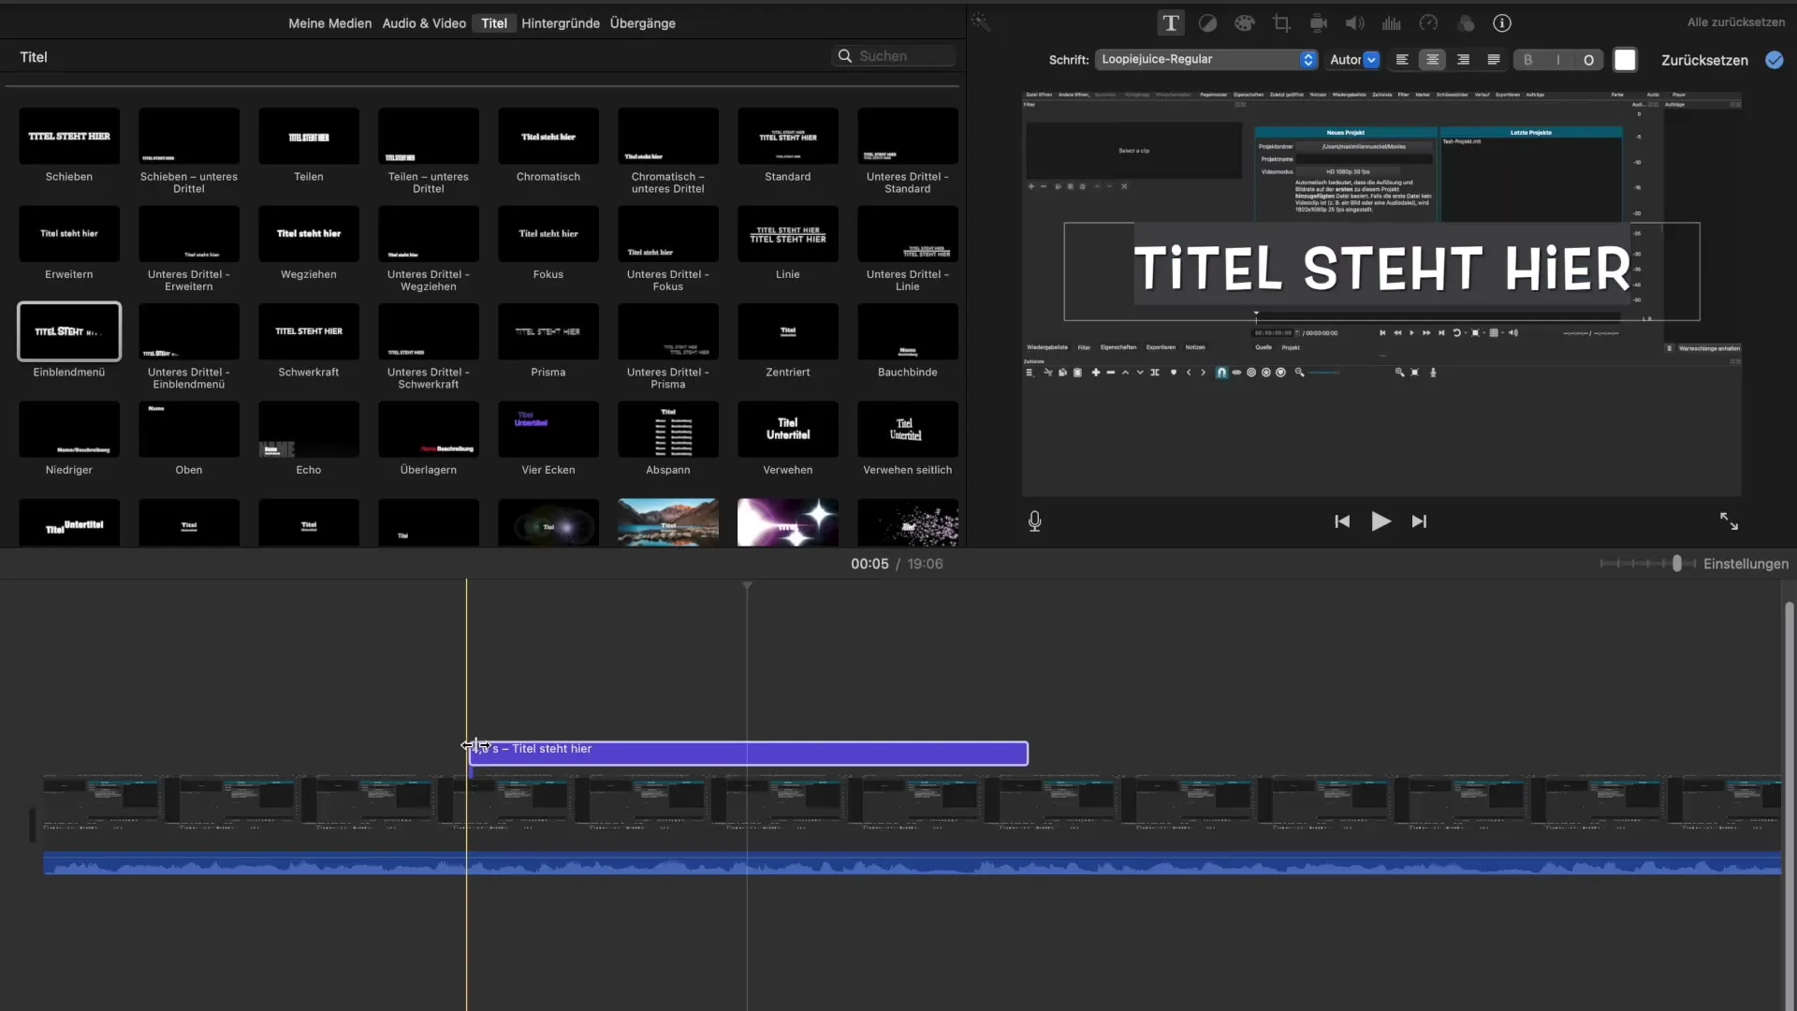
Task: Select the Prisma title thumbnail
Action: (x=548, y=332)
